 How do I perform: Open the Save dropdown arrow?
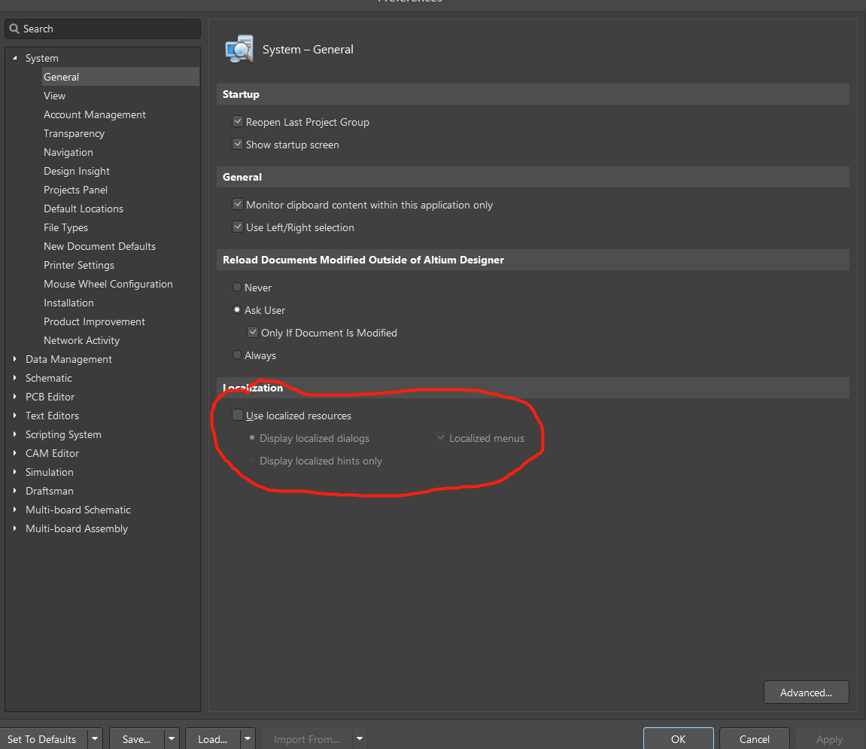tap(172, 739)
